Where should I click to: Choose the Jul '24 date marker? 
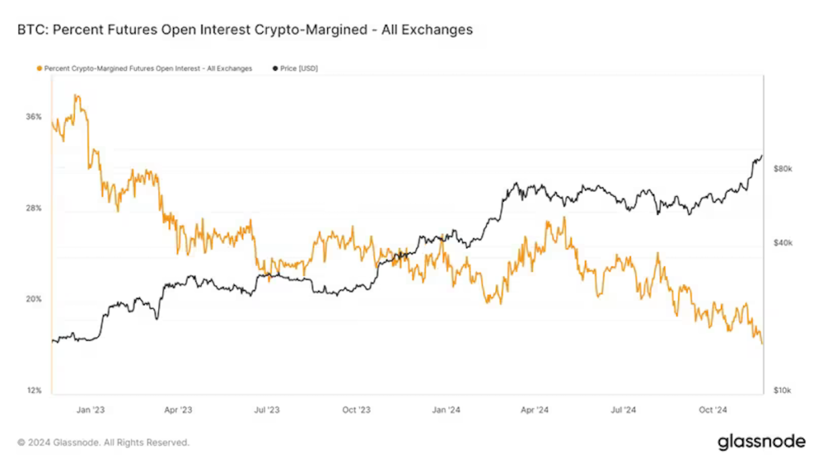pyautogui.click(x=623, y=409)
